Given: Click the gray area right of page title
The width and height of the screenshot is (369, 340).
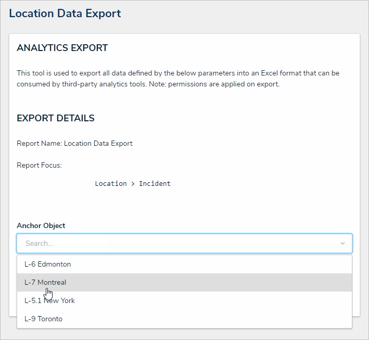Looking at the screenshot, I should click(x=245, y=14).
